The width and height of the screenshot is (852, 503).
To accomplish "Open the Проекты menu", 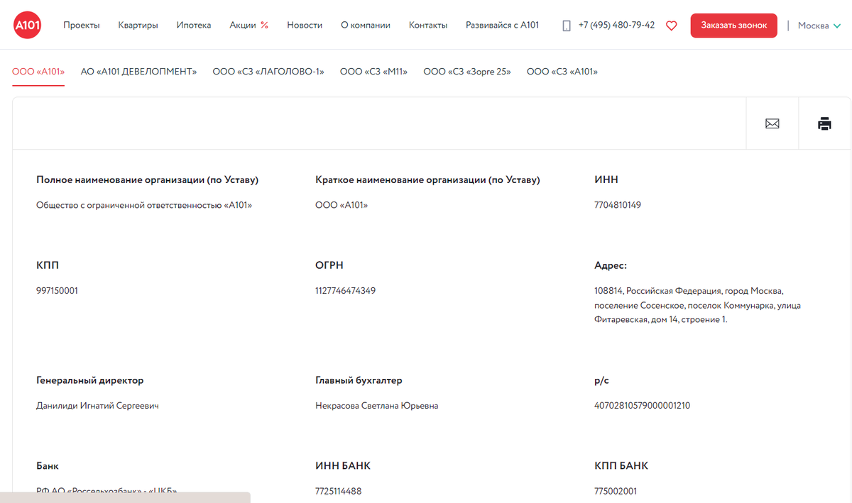I will [82, 25].
